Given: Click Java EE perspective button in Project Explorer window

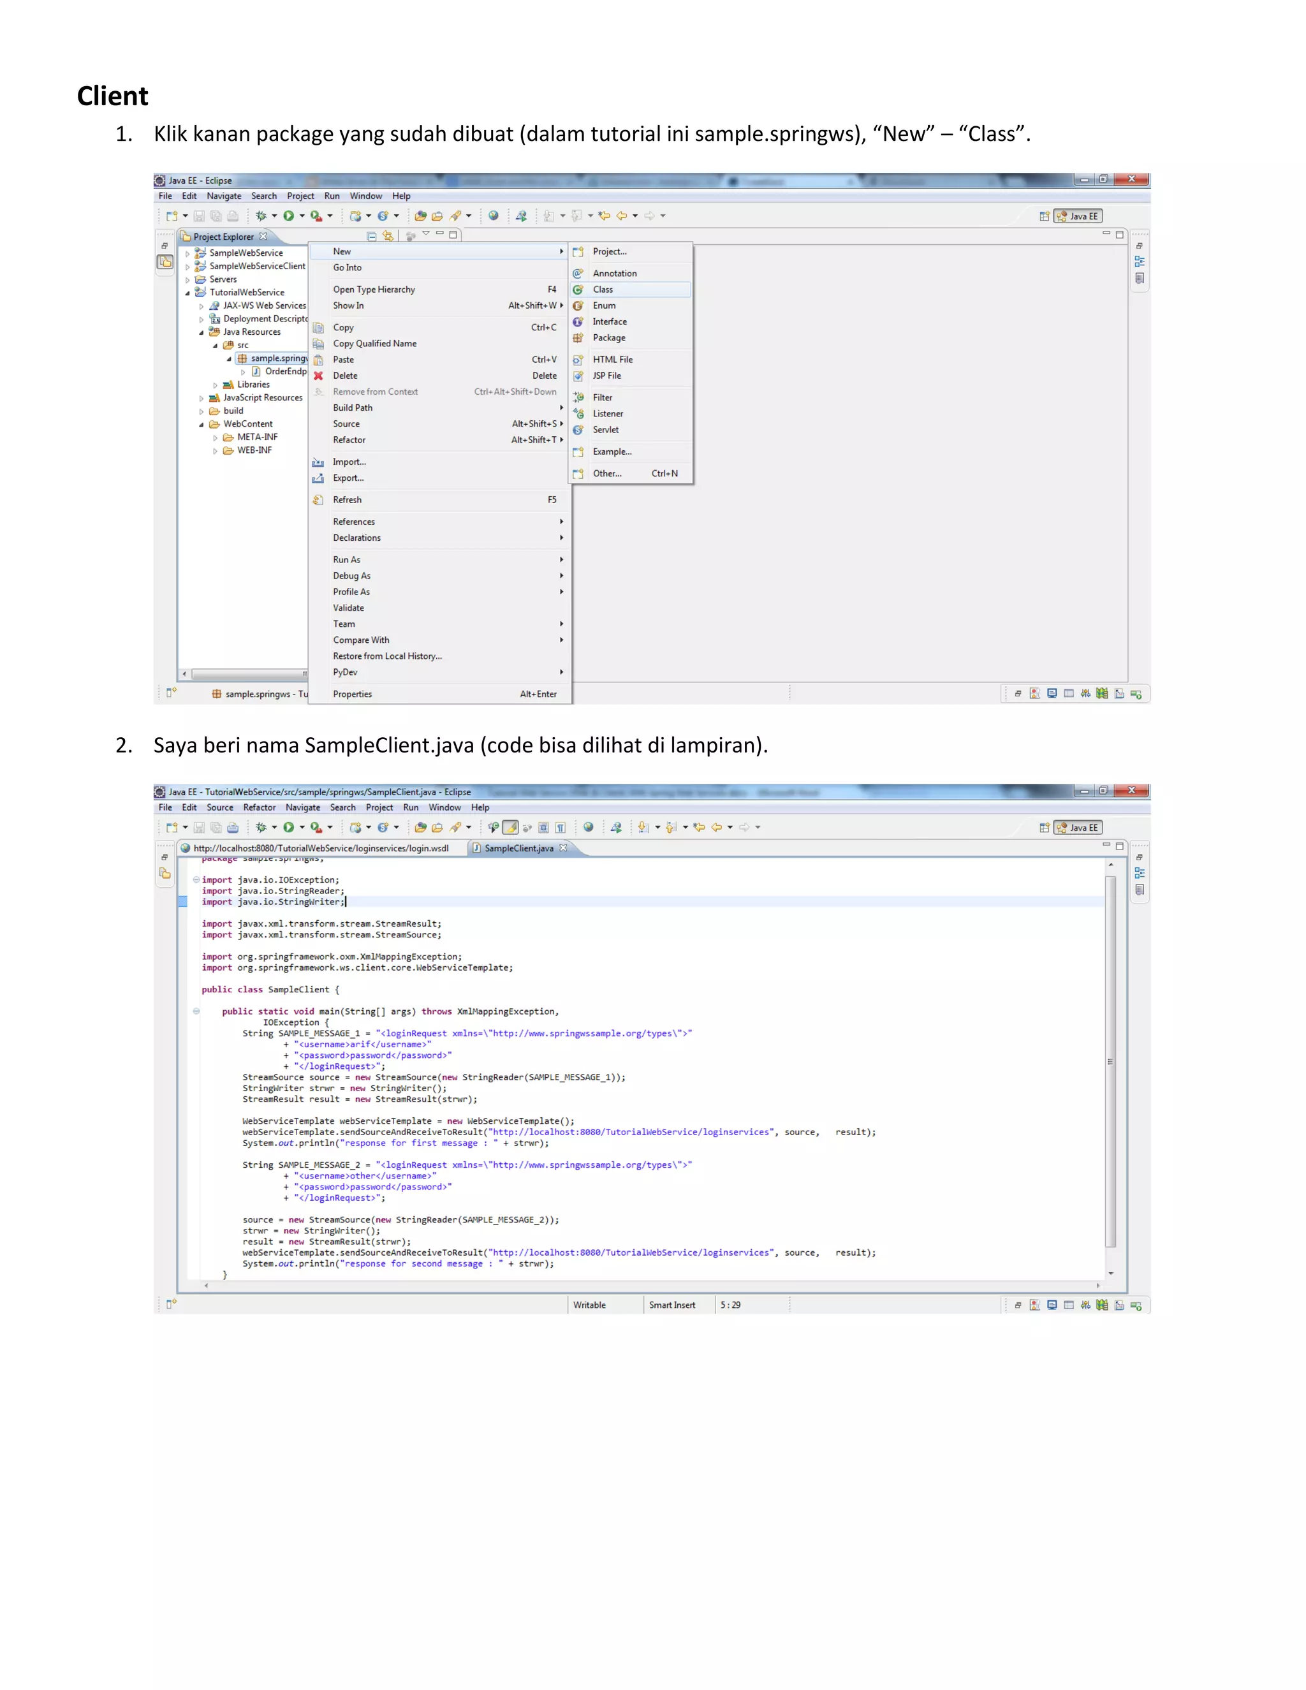Looking at the screenshot, I should click(x=1078, y=217).
